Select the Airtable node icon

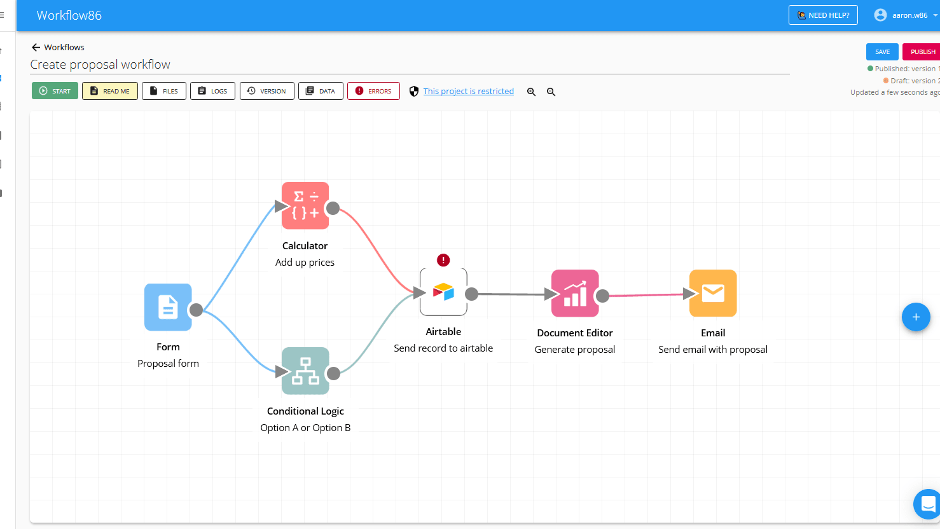coord(443,292)
